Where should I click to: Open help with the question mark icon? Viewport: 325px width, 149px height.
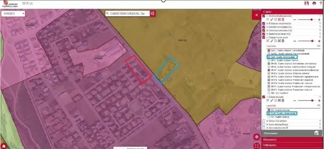[320, 3]
